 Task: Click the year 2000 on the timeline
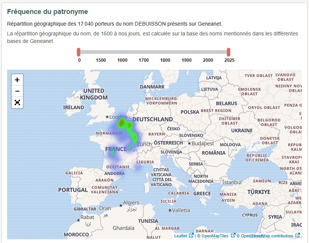coord(208,60)
